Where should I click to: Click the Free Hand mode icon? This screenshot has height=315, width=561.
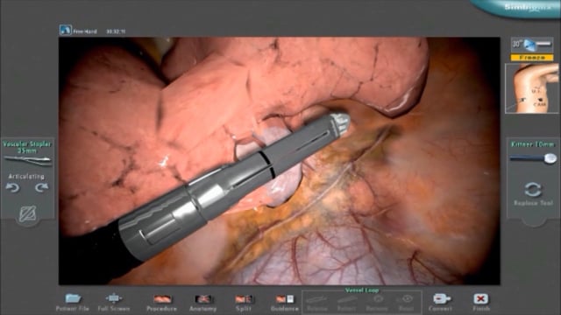click(x=66, y=30)
